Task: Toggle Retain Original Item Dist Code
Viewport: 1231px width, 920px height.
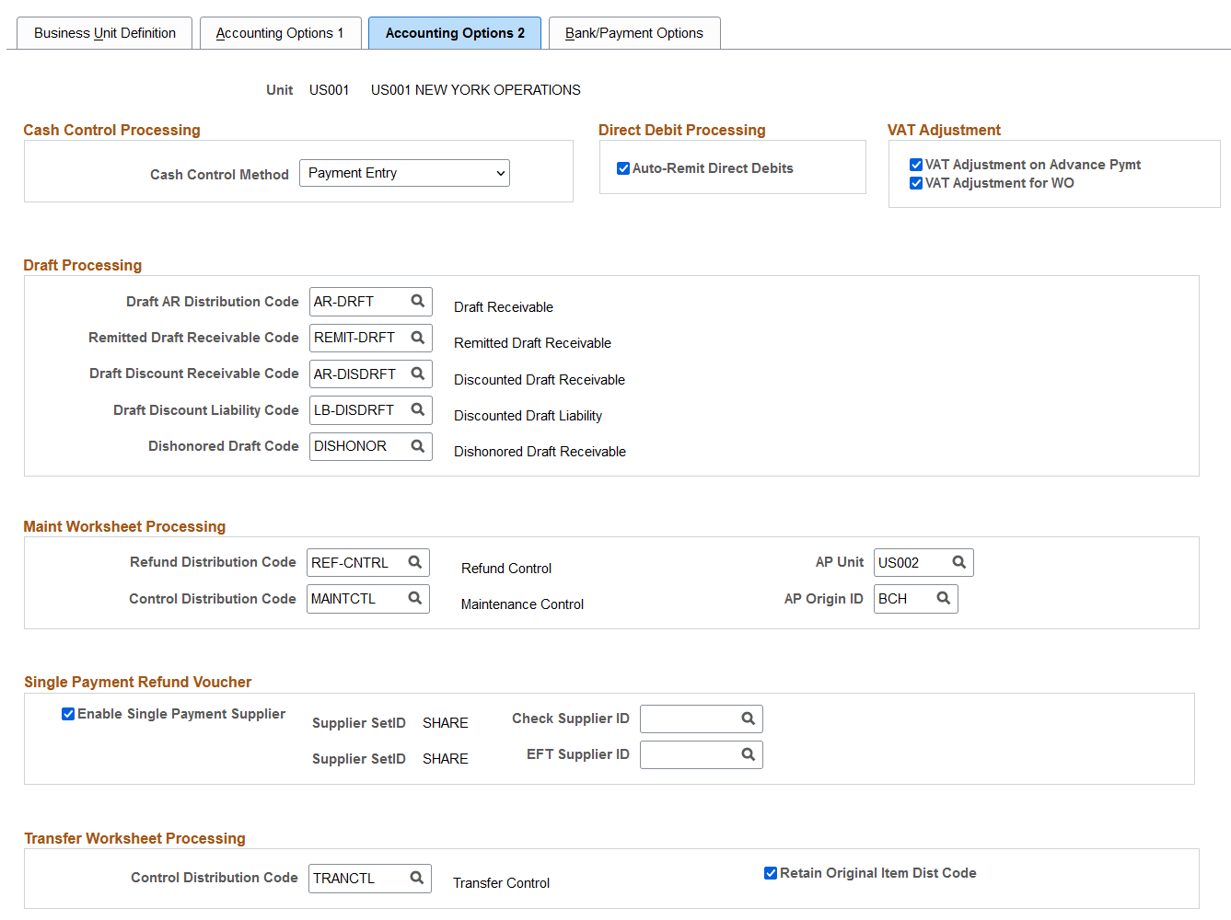Action: click(x=771, y=872)
